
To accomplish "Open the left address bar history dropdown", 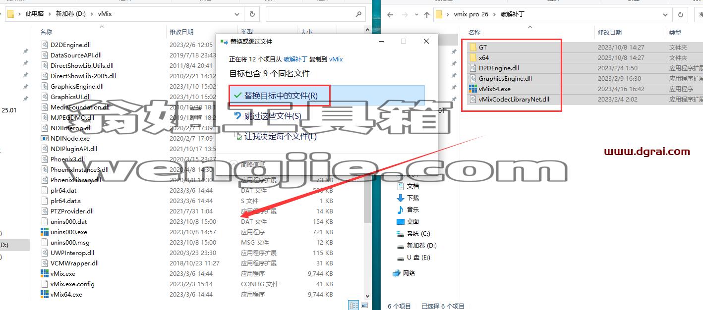I will [x=237, y=14].
